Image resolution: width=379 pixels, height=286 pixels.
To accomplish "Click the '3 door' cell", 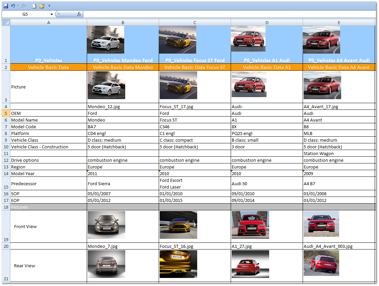I will pos(267,147).
